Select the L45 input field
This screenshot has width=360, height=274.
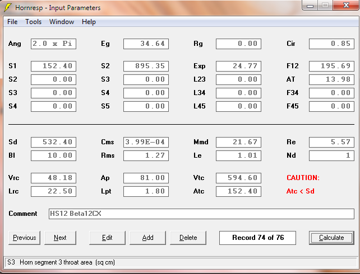238,106
